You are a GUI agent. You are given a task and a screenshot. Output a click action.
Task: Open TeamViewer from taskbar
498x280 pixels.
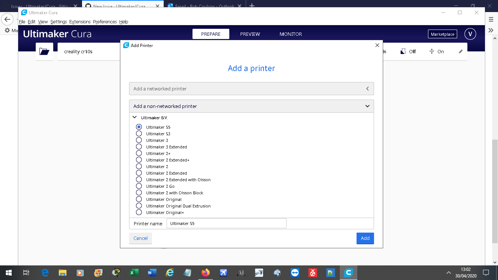[295, 273]
